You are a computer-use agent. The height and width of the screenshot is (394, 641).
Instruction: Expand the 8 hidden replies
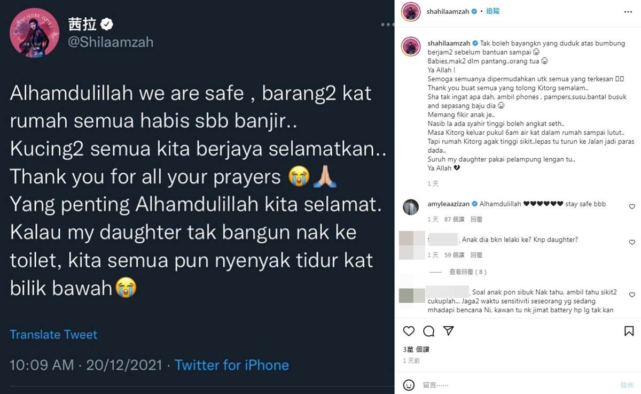pos(468,272)
